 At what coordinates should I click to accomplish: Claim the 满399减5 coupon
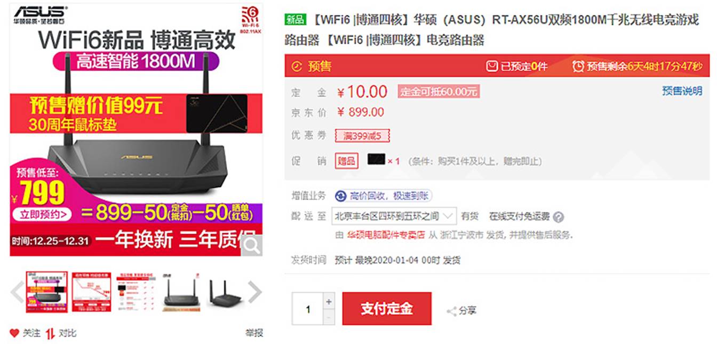[362, 136]
